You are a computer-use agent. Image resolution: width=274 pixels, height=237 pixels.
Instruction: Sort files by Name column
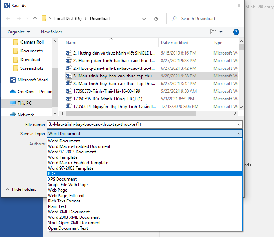72,43
